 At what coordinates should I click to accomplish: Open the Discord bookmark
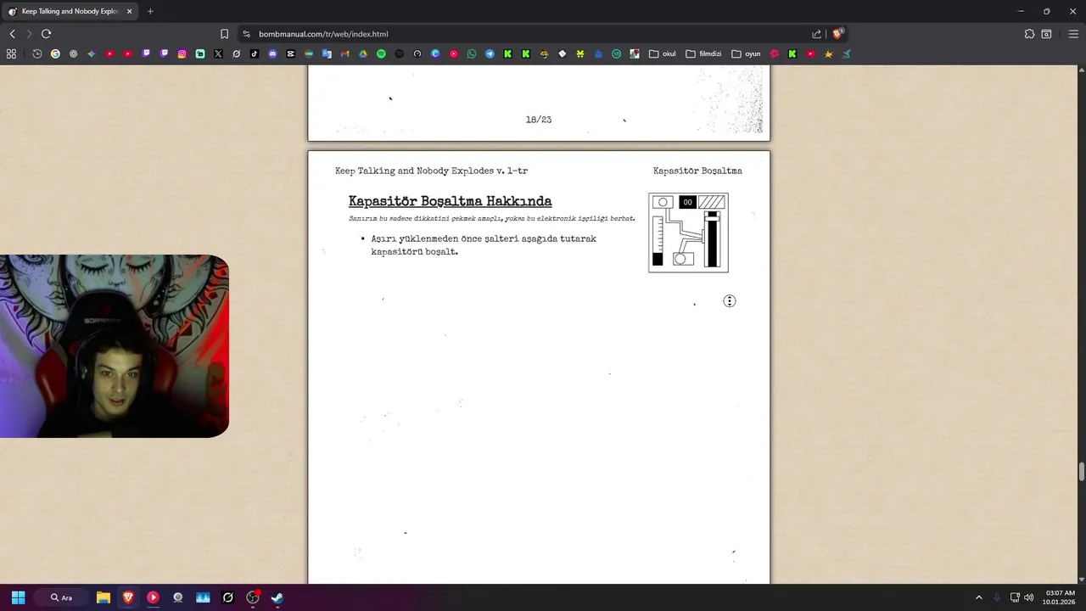(272, 53)
